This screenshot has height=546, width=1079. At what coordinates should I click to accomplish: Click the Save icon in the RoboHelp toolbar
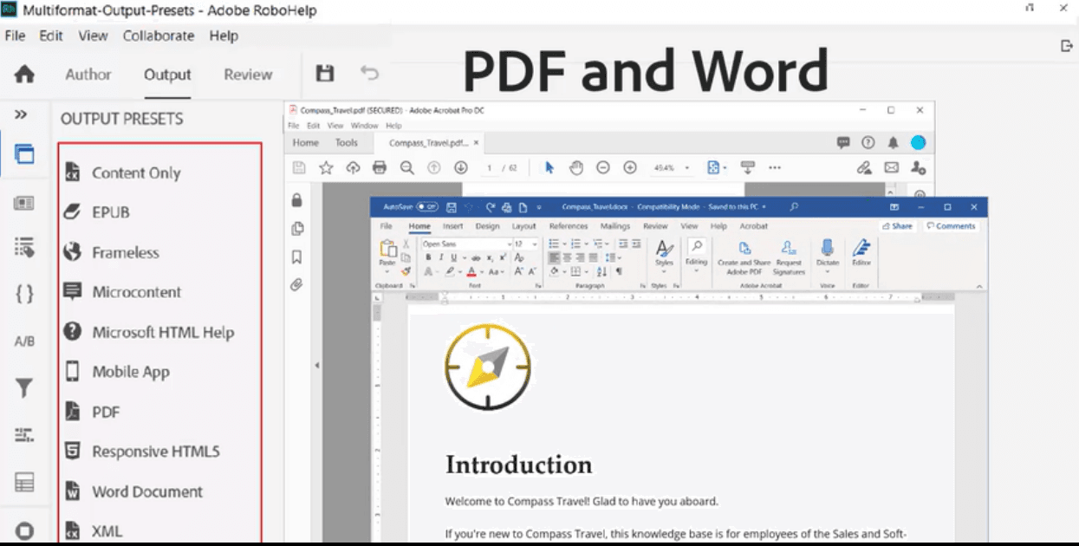click(325, 74)
